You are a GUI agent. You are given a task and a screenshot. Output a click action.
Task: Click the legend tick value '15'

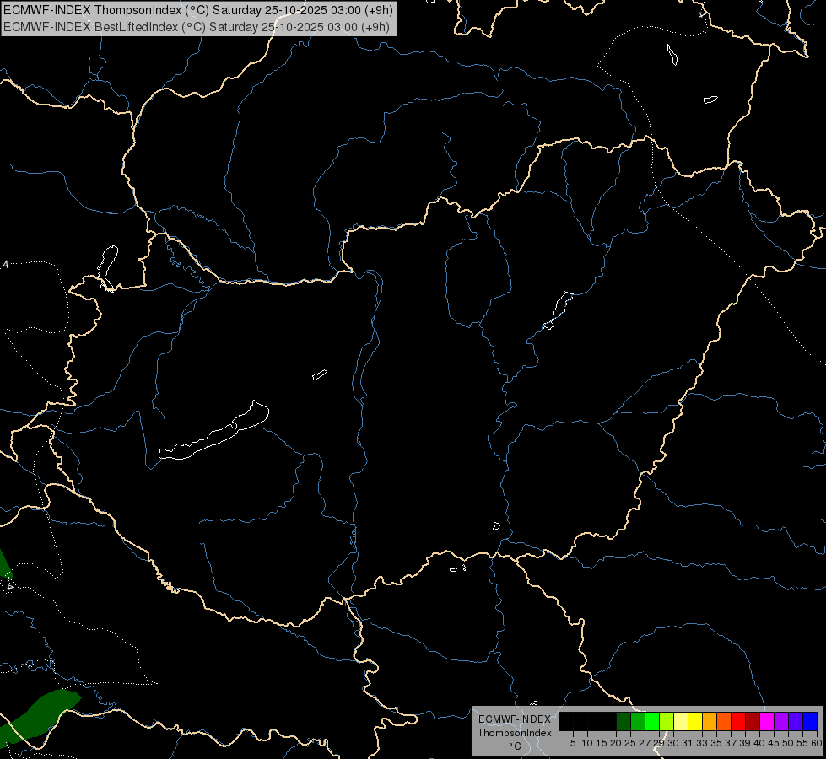tap(602, 743)
